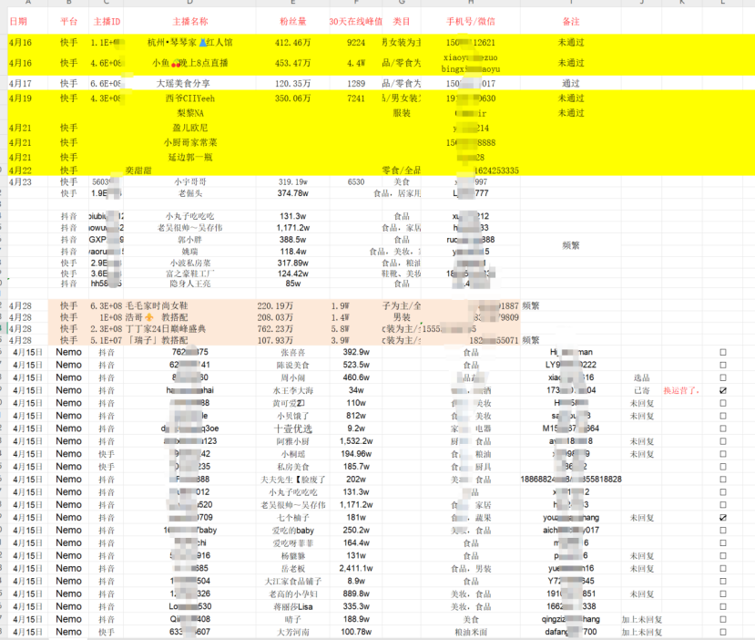Tick the checkbox in the 陈说美食 row
This screenshot has width=755, height=640.
click(723, 365)
